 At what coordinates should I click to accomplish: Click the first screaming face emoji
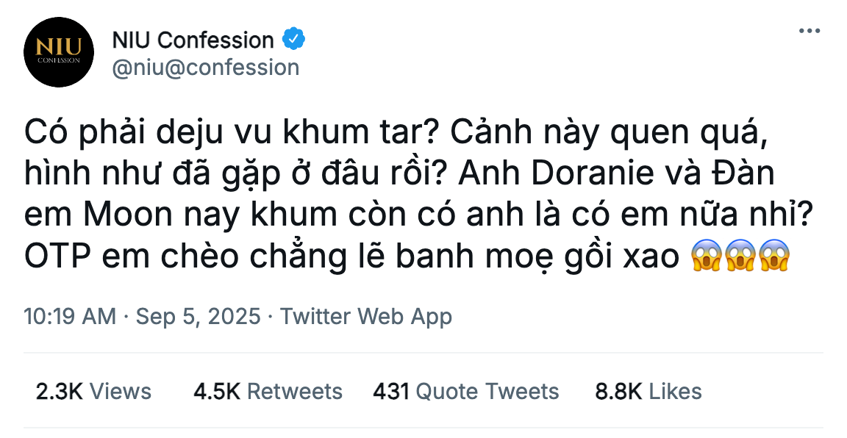707,257
